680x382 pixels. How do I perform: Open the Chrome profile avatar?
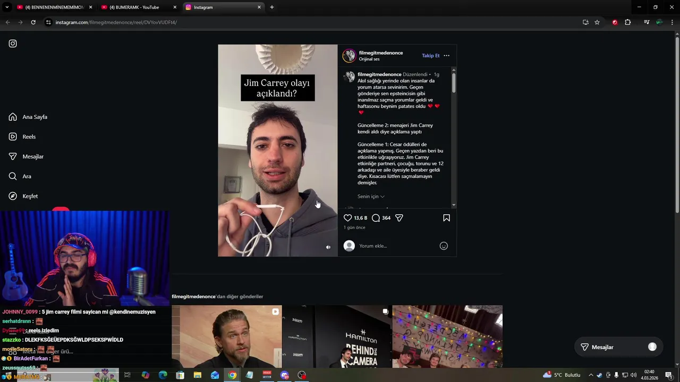click(659, 22)
